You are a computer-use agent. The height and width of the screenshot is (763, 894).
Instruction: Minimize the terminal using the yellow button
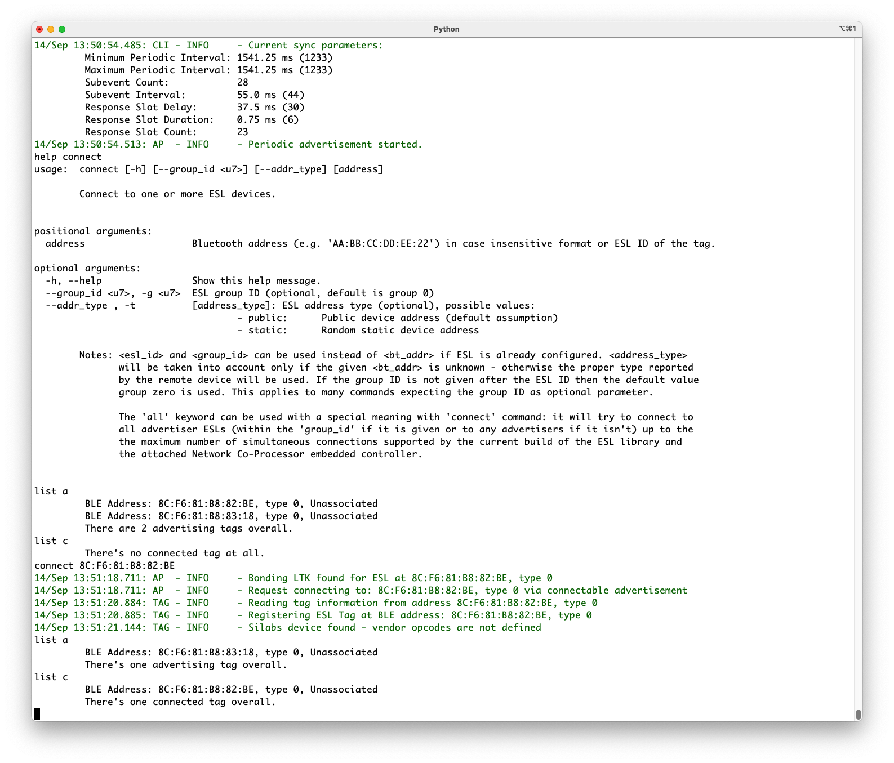[x=51, y=29]
